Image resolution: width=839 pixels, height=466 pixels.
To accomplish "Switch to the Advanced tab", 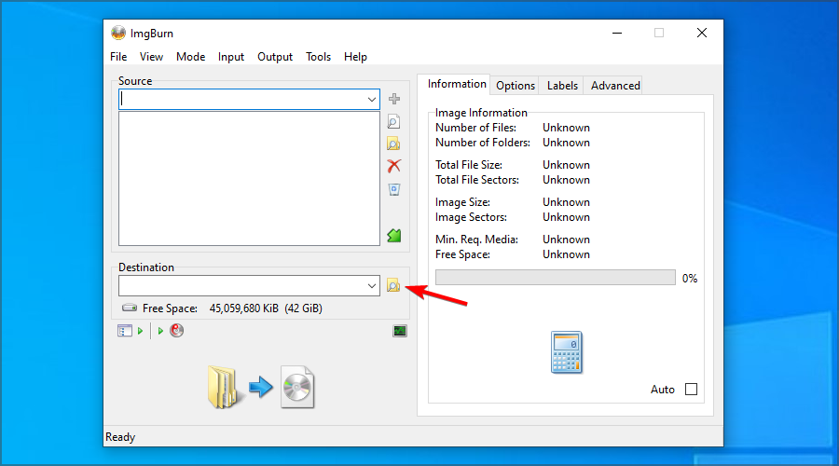I will coord(615,85).
